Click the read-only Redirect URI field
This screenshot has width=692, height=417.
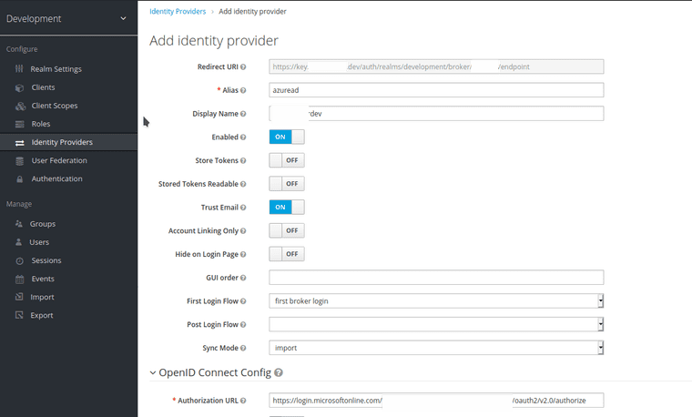pyautogui.click(x=436, y=66)
